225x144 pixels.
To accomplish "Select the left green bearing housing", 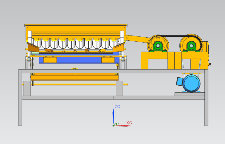I will coord(158,46).
